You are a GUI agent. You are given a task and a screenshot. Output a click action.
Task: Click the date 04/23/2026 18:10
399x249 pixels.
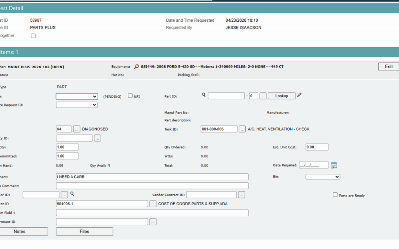[x=242, y=20]
